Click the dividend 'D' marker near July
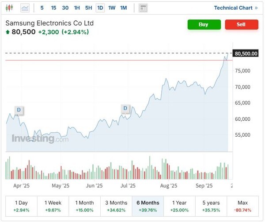265x222 pixels. pyautogui.click(x=125, y=108)
